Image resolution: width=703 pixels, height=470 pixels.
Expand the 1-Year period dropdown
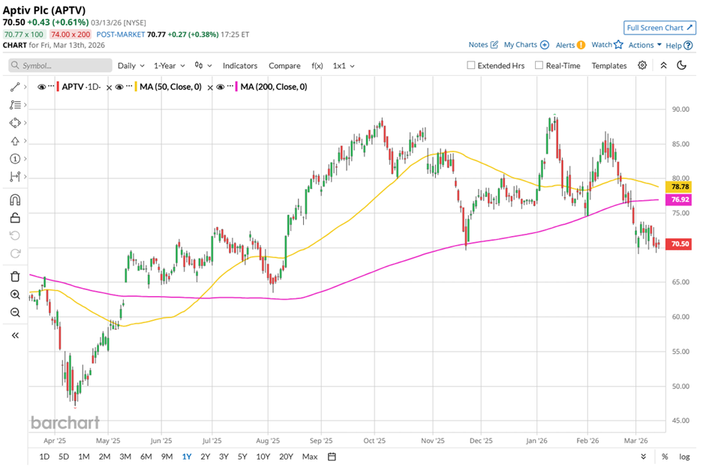170,65
